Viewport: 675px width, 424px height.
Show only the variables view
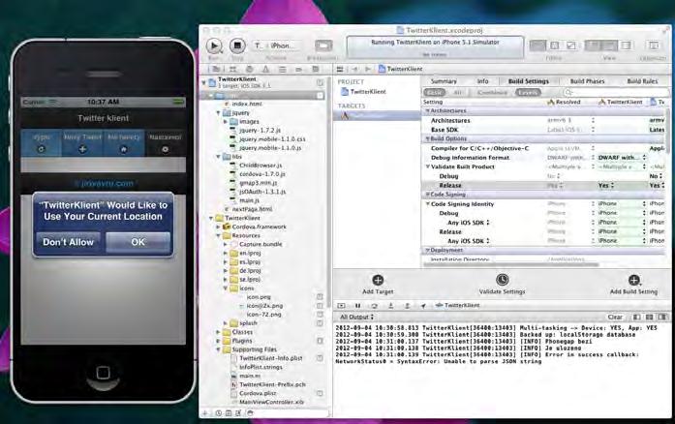[636, 317]
